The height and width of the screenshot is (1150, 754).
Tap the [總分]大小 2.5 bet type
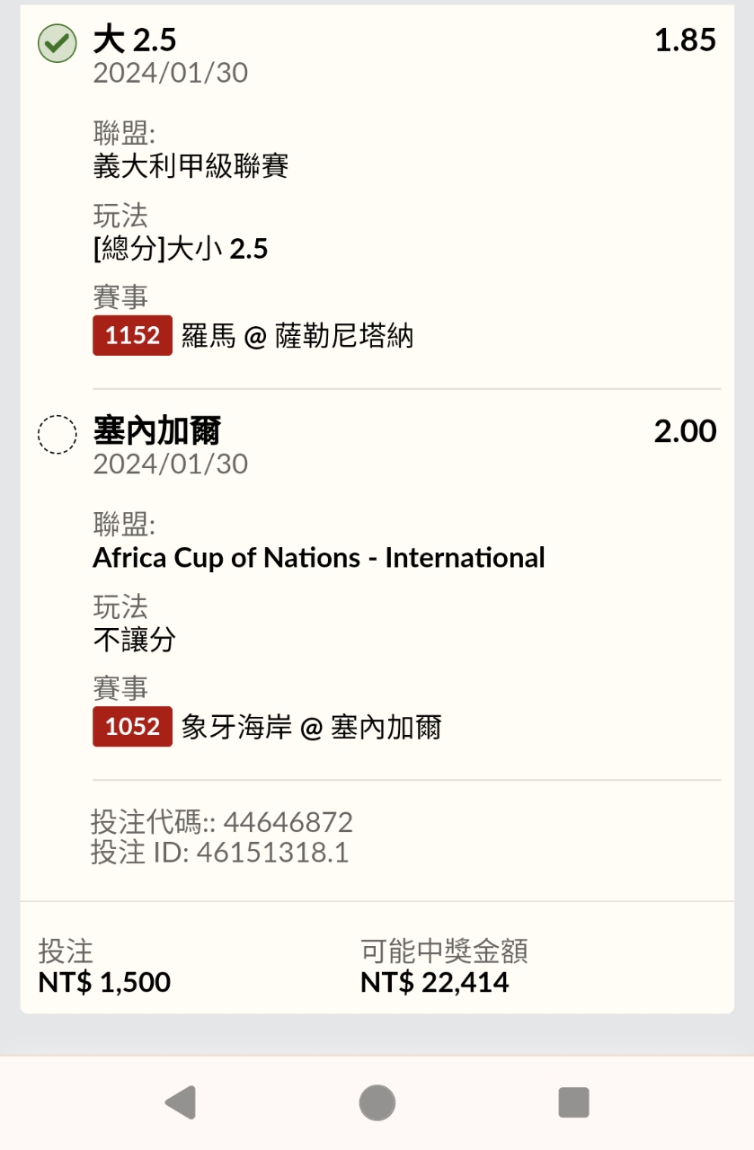(x=181, y=249)
